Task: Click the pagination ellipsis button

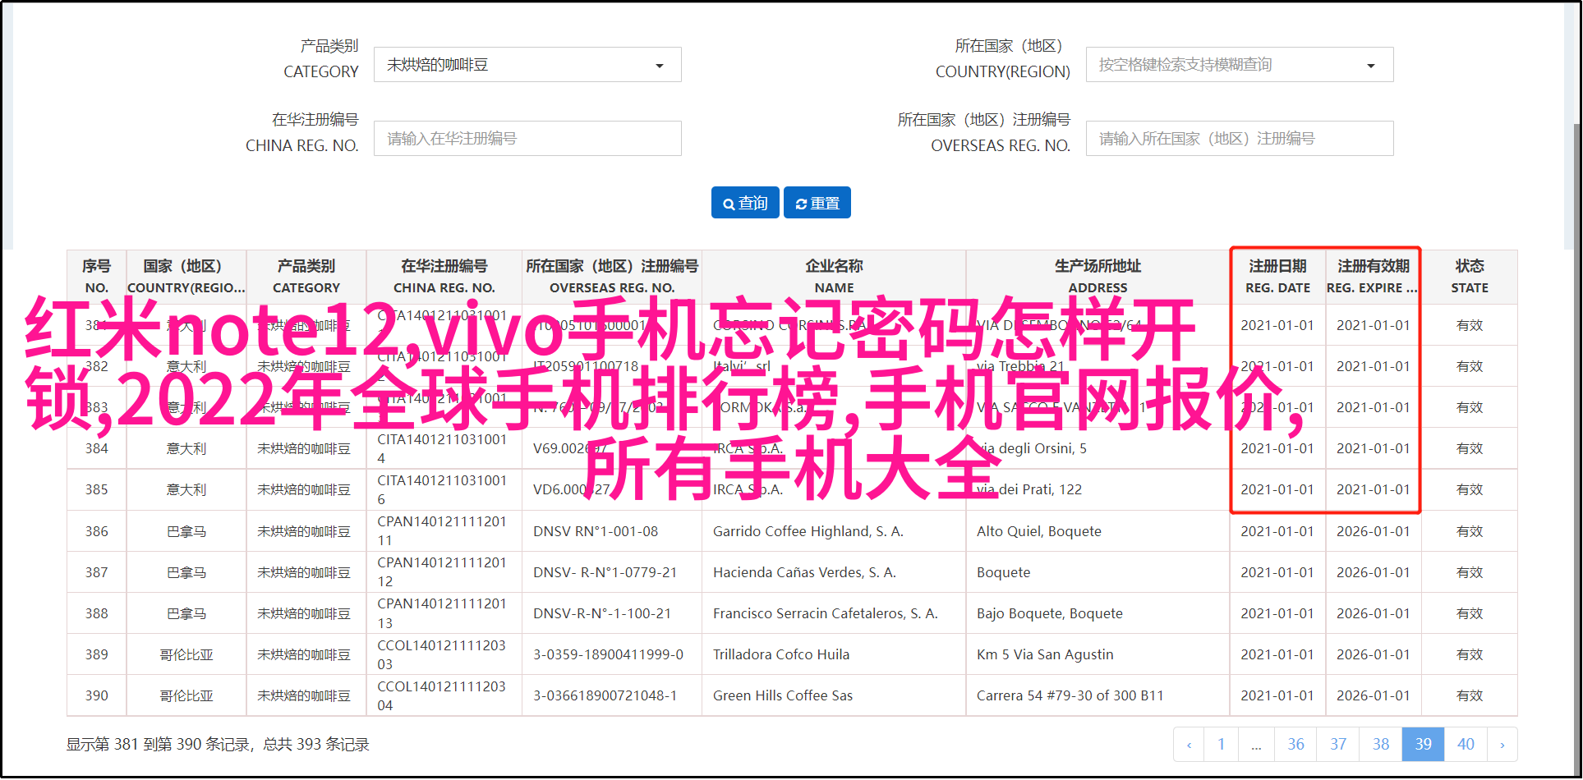Action: [x=1257, y=744]
